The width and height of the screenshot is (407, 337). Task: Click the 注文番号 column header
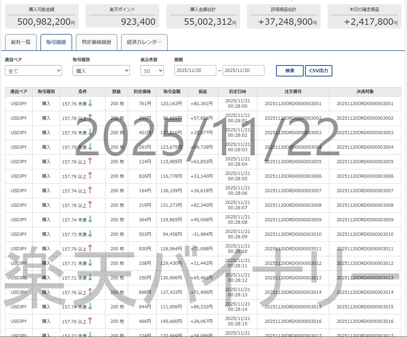(293, 92)
